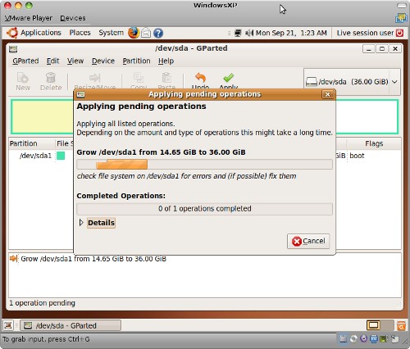Screen dimensions: 410x349
Task: Close the Applying pending operations dialog
Action: pos(327,94)
